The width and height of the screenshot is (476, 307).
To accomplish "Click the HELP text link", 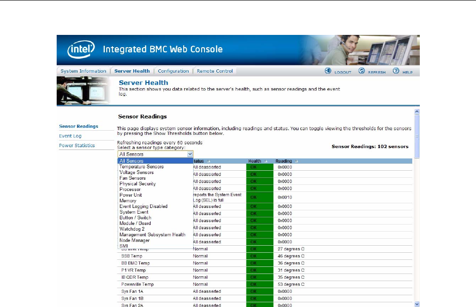I will pyautogui.click(x=408, y=72).
